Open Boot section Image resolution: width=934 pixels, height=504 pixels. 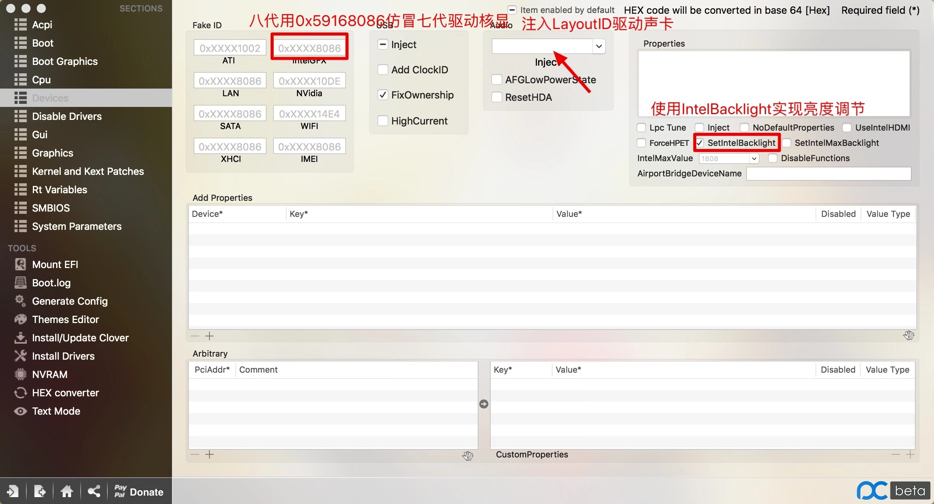point(42,43)
